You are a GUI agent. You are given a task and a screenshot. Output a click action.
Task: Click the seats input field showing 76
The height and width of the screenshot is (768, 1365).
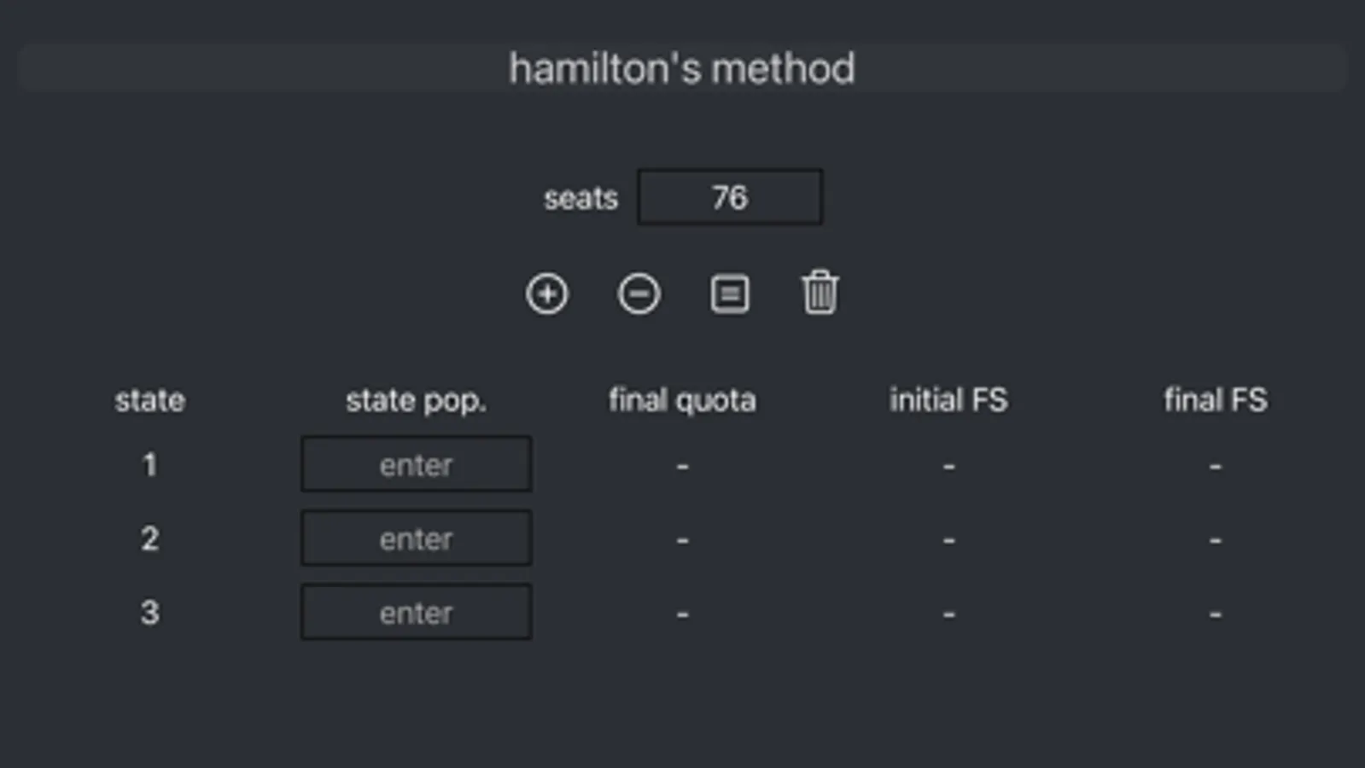730,198
